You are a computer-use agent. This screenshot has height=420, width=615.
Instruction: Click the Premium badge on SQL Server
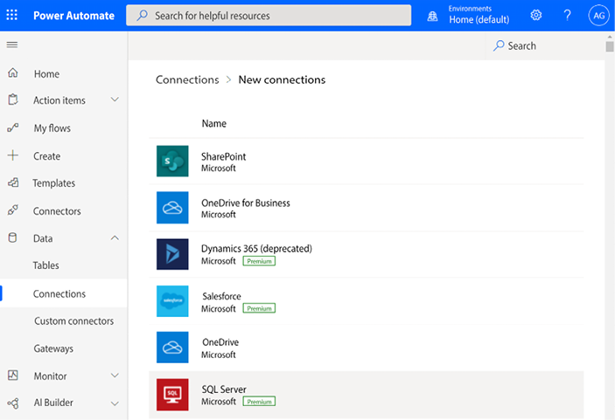pyautogui.click(x=259, y=402)
